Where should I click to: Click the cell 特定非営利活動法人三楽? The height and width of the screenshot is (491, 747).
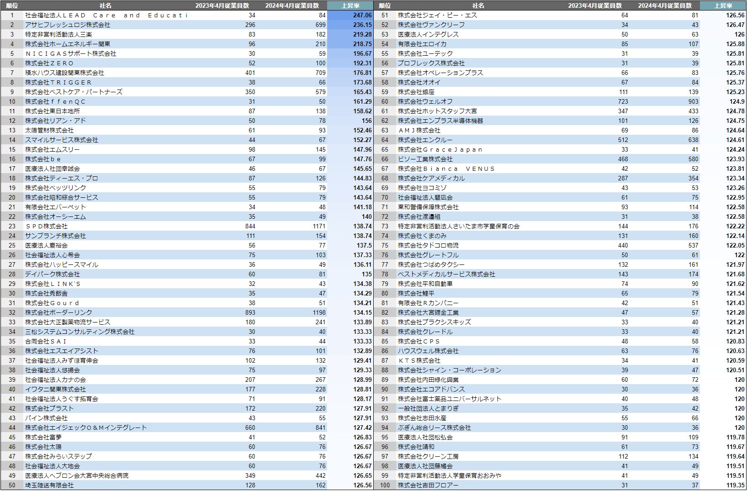click(58, 34)
